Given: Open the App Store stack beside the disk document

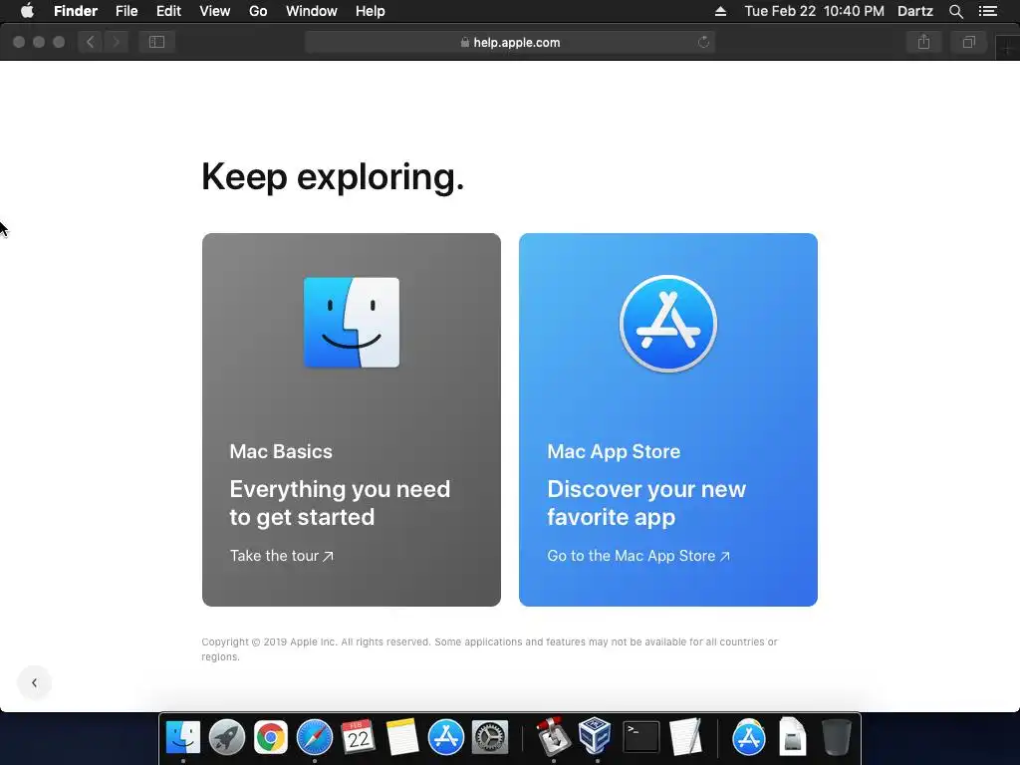Looking at the screenshot, I should 749,738.
